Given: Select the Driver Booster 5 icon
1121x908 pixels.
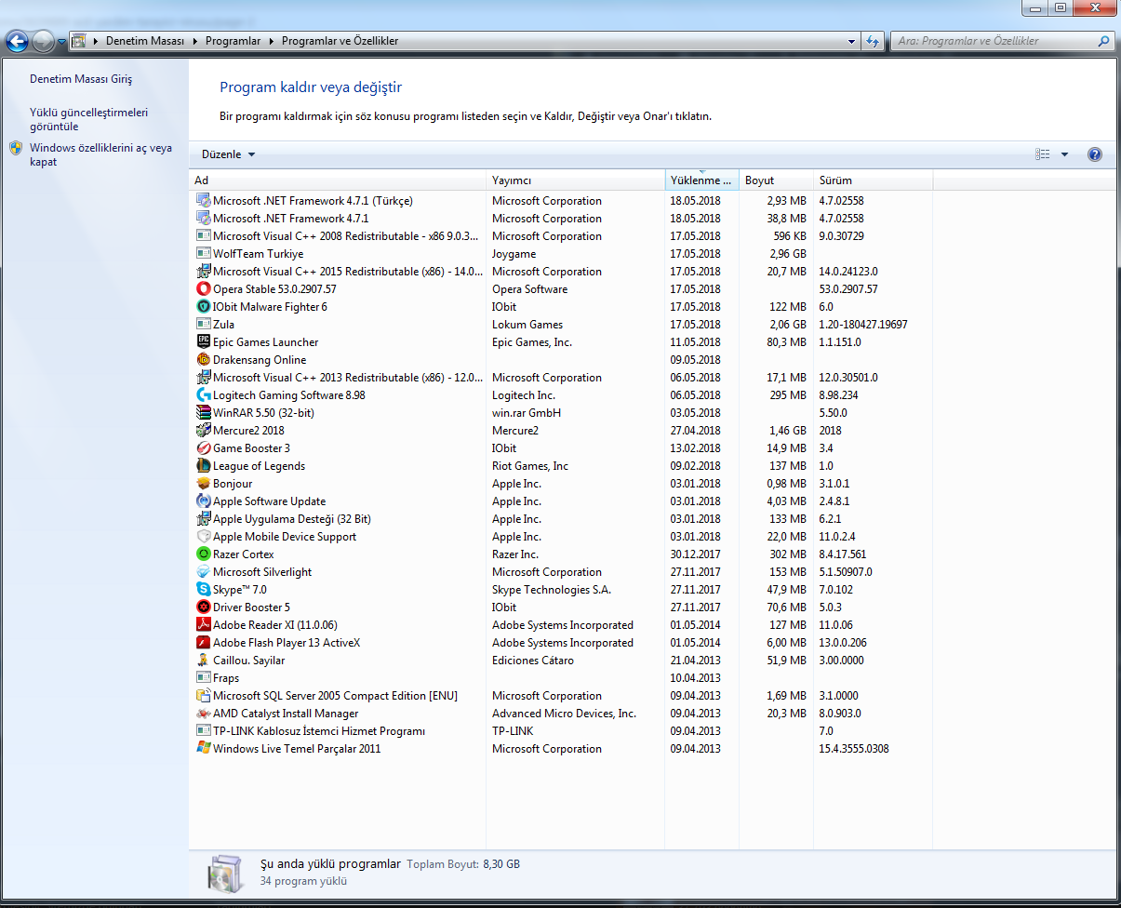Looking at the screenshot, I should (x=204, y=608).
